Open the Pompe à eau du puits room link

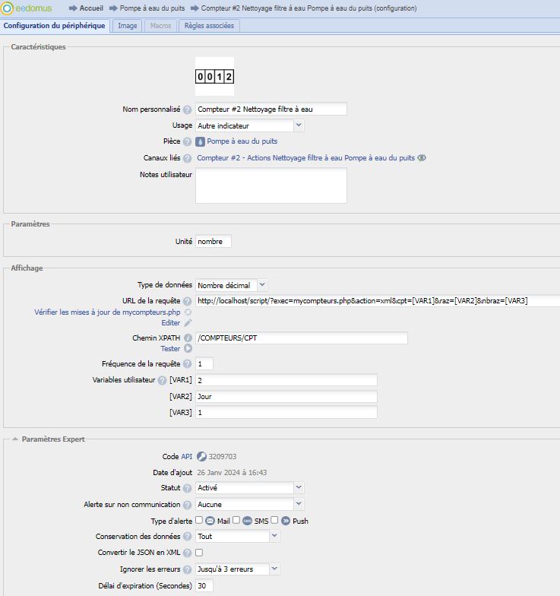(242, 141)
